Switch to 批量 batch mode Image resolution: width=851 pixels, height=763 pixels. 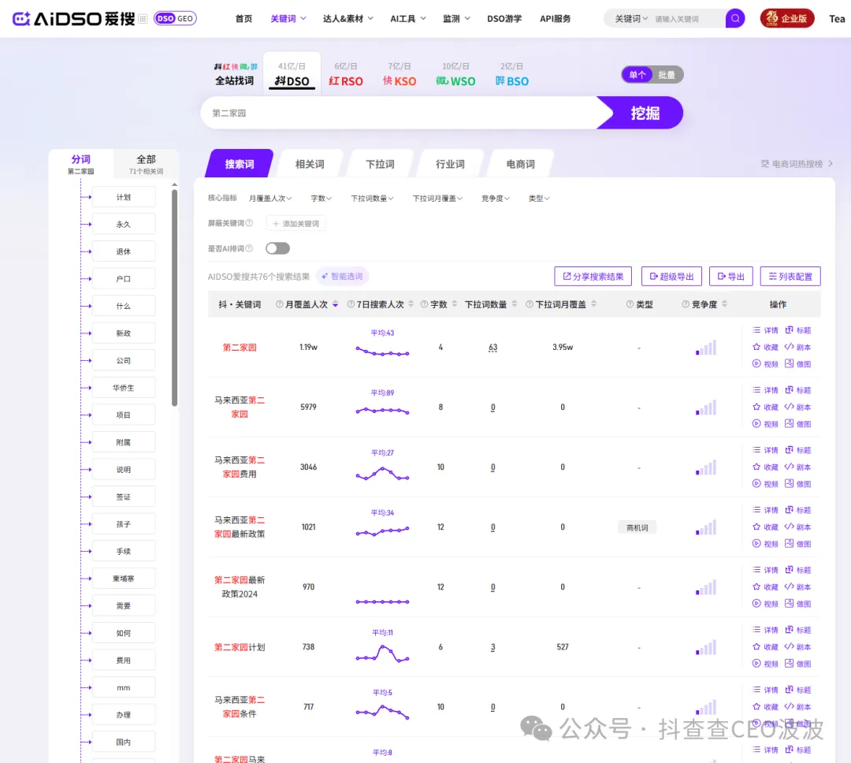(667, 75)
